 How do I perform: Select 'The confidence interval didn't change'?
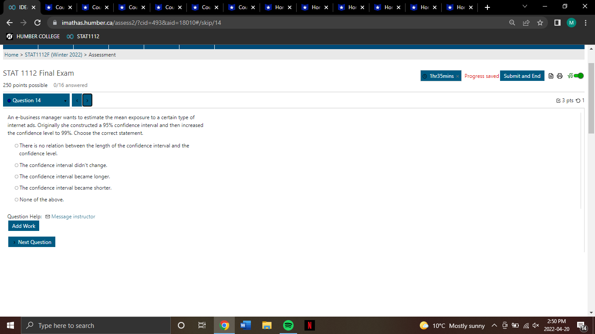16,165
